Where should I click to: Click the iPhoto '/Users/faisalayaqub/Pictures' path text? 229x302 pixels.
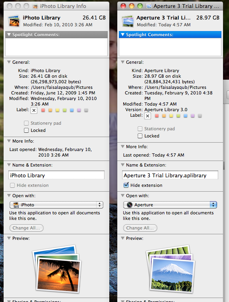coord(61,87)
